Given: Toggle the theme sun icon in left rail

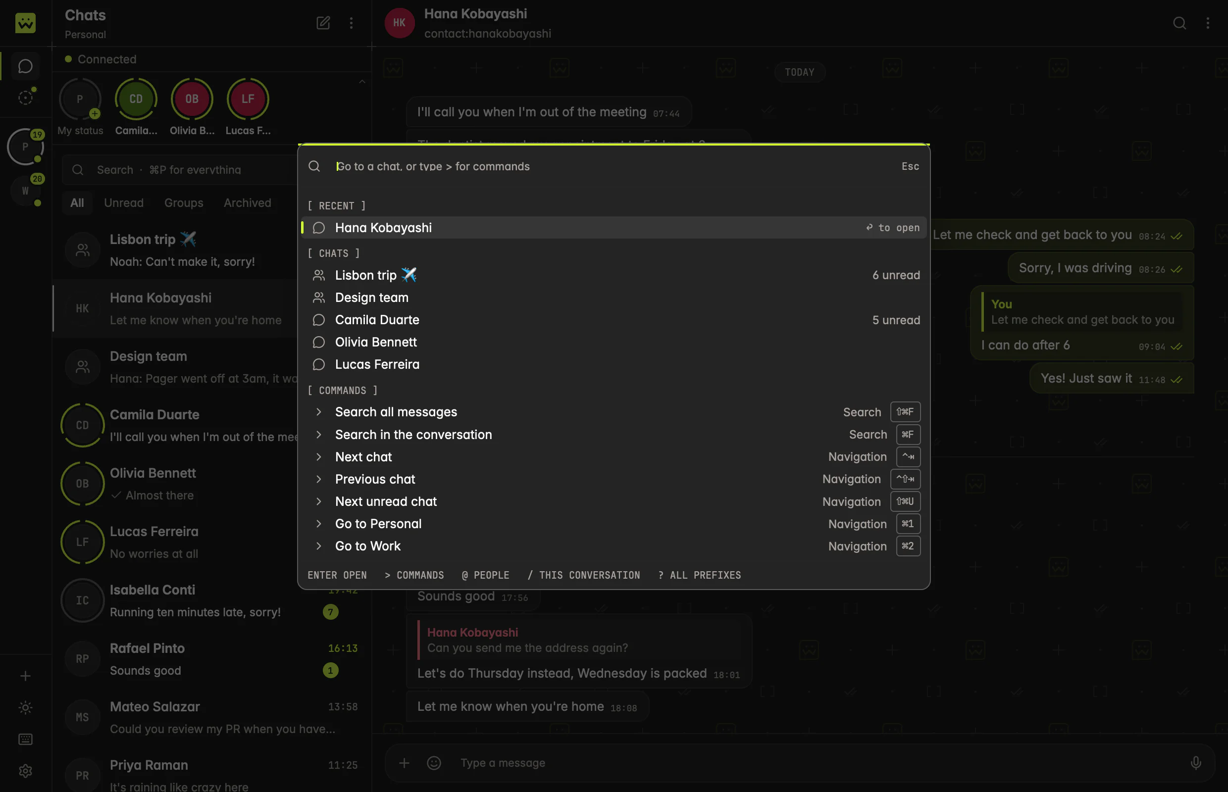Looking at the screenshot, I should click(25, 708).
